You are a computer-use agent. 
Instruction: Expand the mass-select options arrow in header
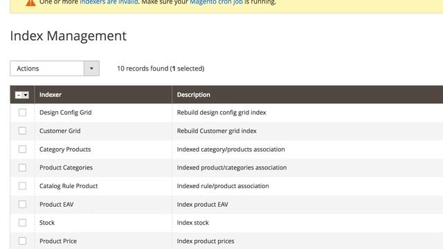[x=26, y=95]
